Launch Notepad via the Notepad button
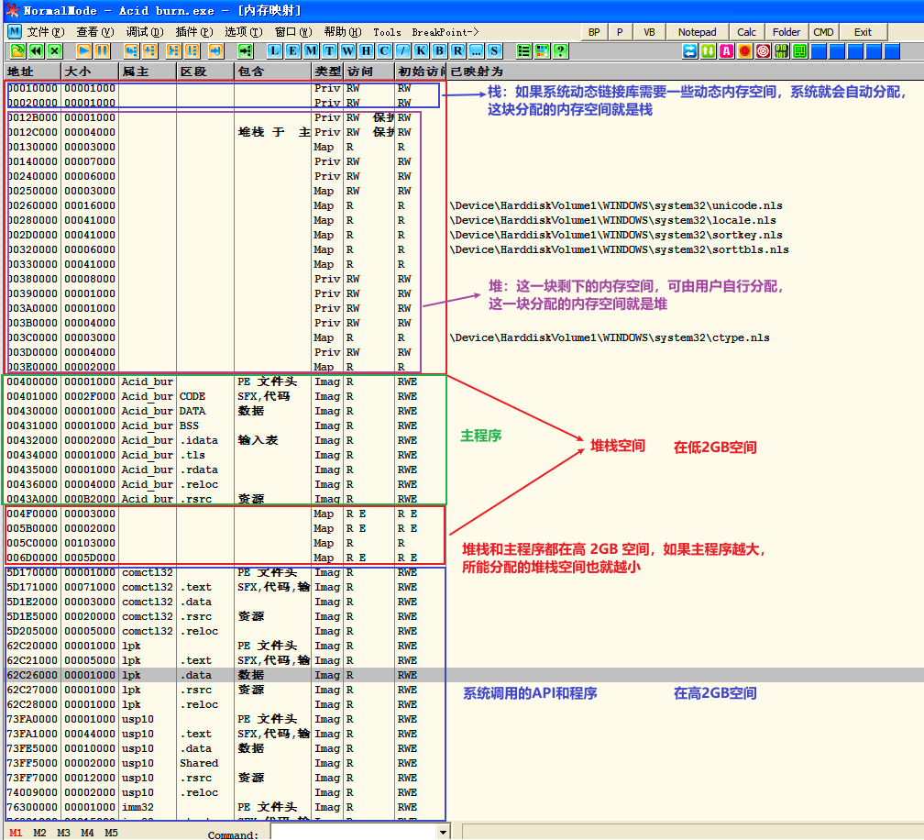Viewport: 924px width, 840px height. pyautogui.click(x=697, y=32)
